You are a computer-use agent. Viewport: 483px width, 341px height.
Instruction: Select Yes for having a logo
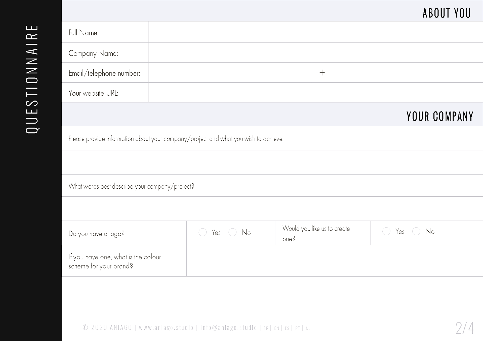203,232
